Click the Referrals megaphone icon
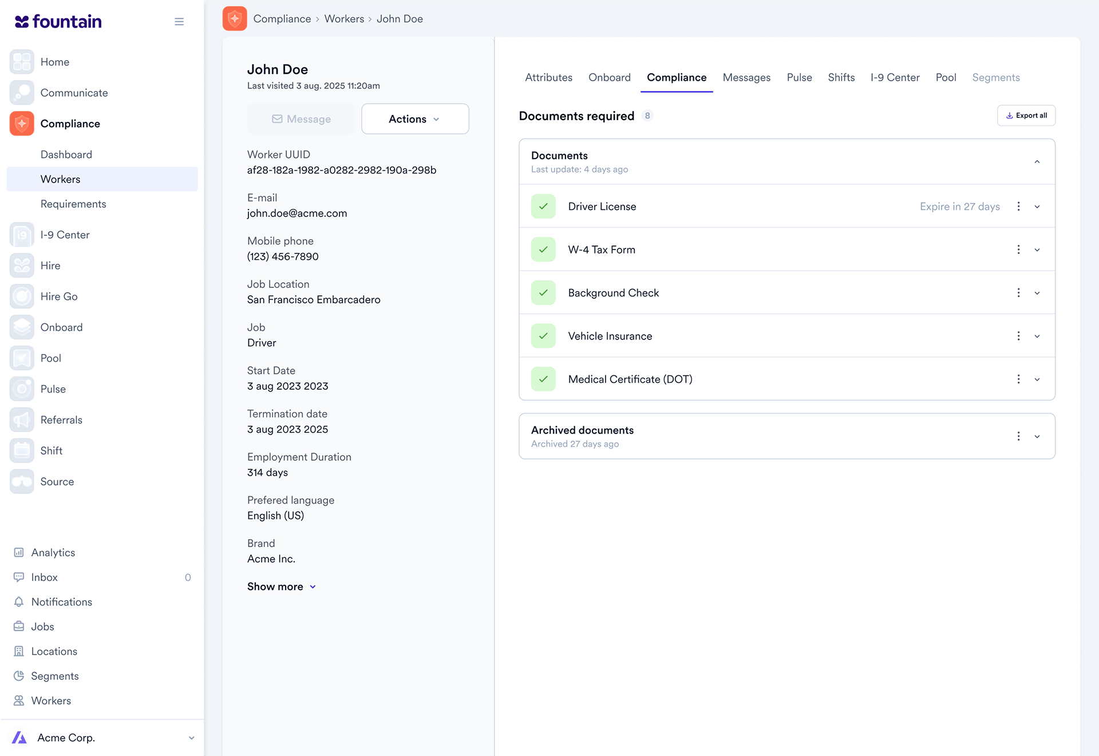The width and height of the screenshot is (1099, 756). point(22,420)
